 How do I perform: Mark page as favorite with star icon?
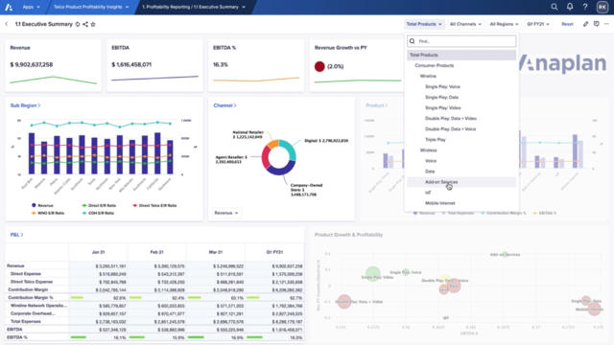click(x=93, y=24)
